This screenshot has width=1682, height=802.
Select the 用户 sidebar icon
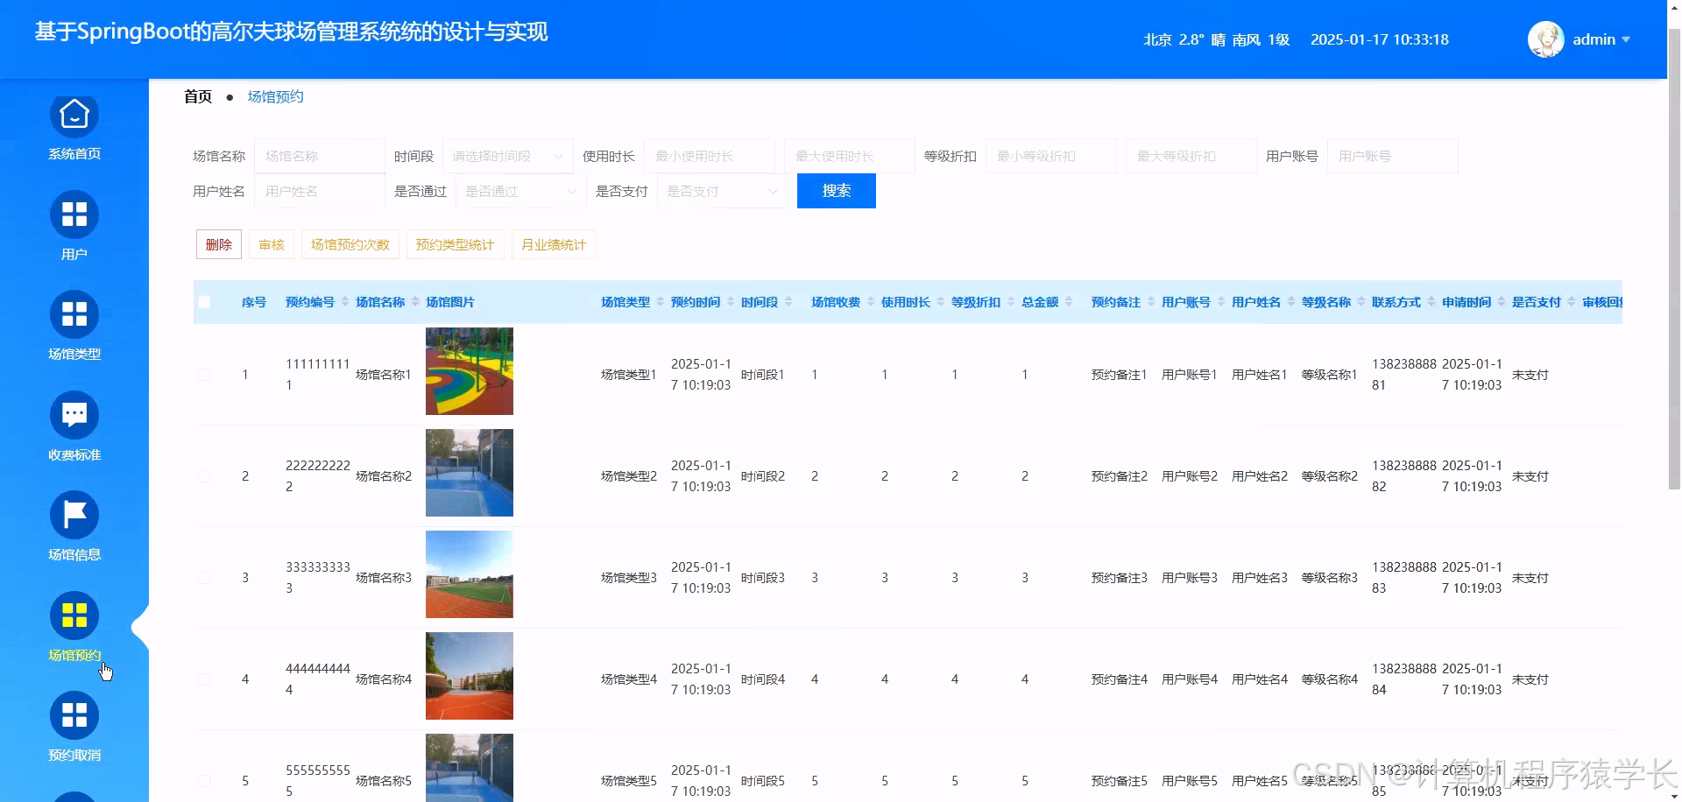pyautogui.click(x=74, y=215)
